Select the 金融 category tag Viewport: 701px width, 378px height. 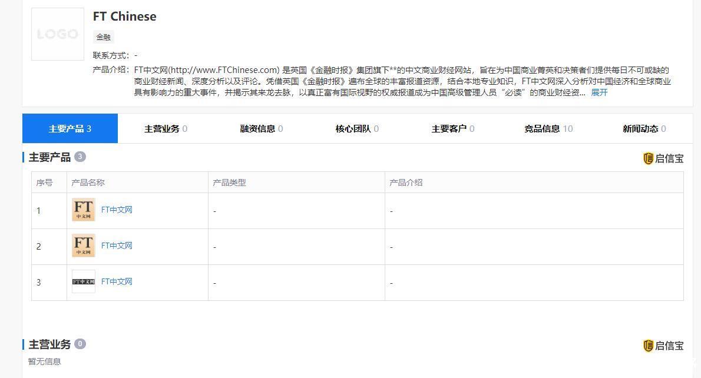click(x=103, y=37)
